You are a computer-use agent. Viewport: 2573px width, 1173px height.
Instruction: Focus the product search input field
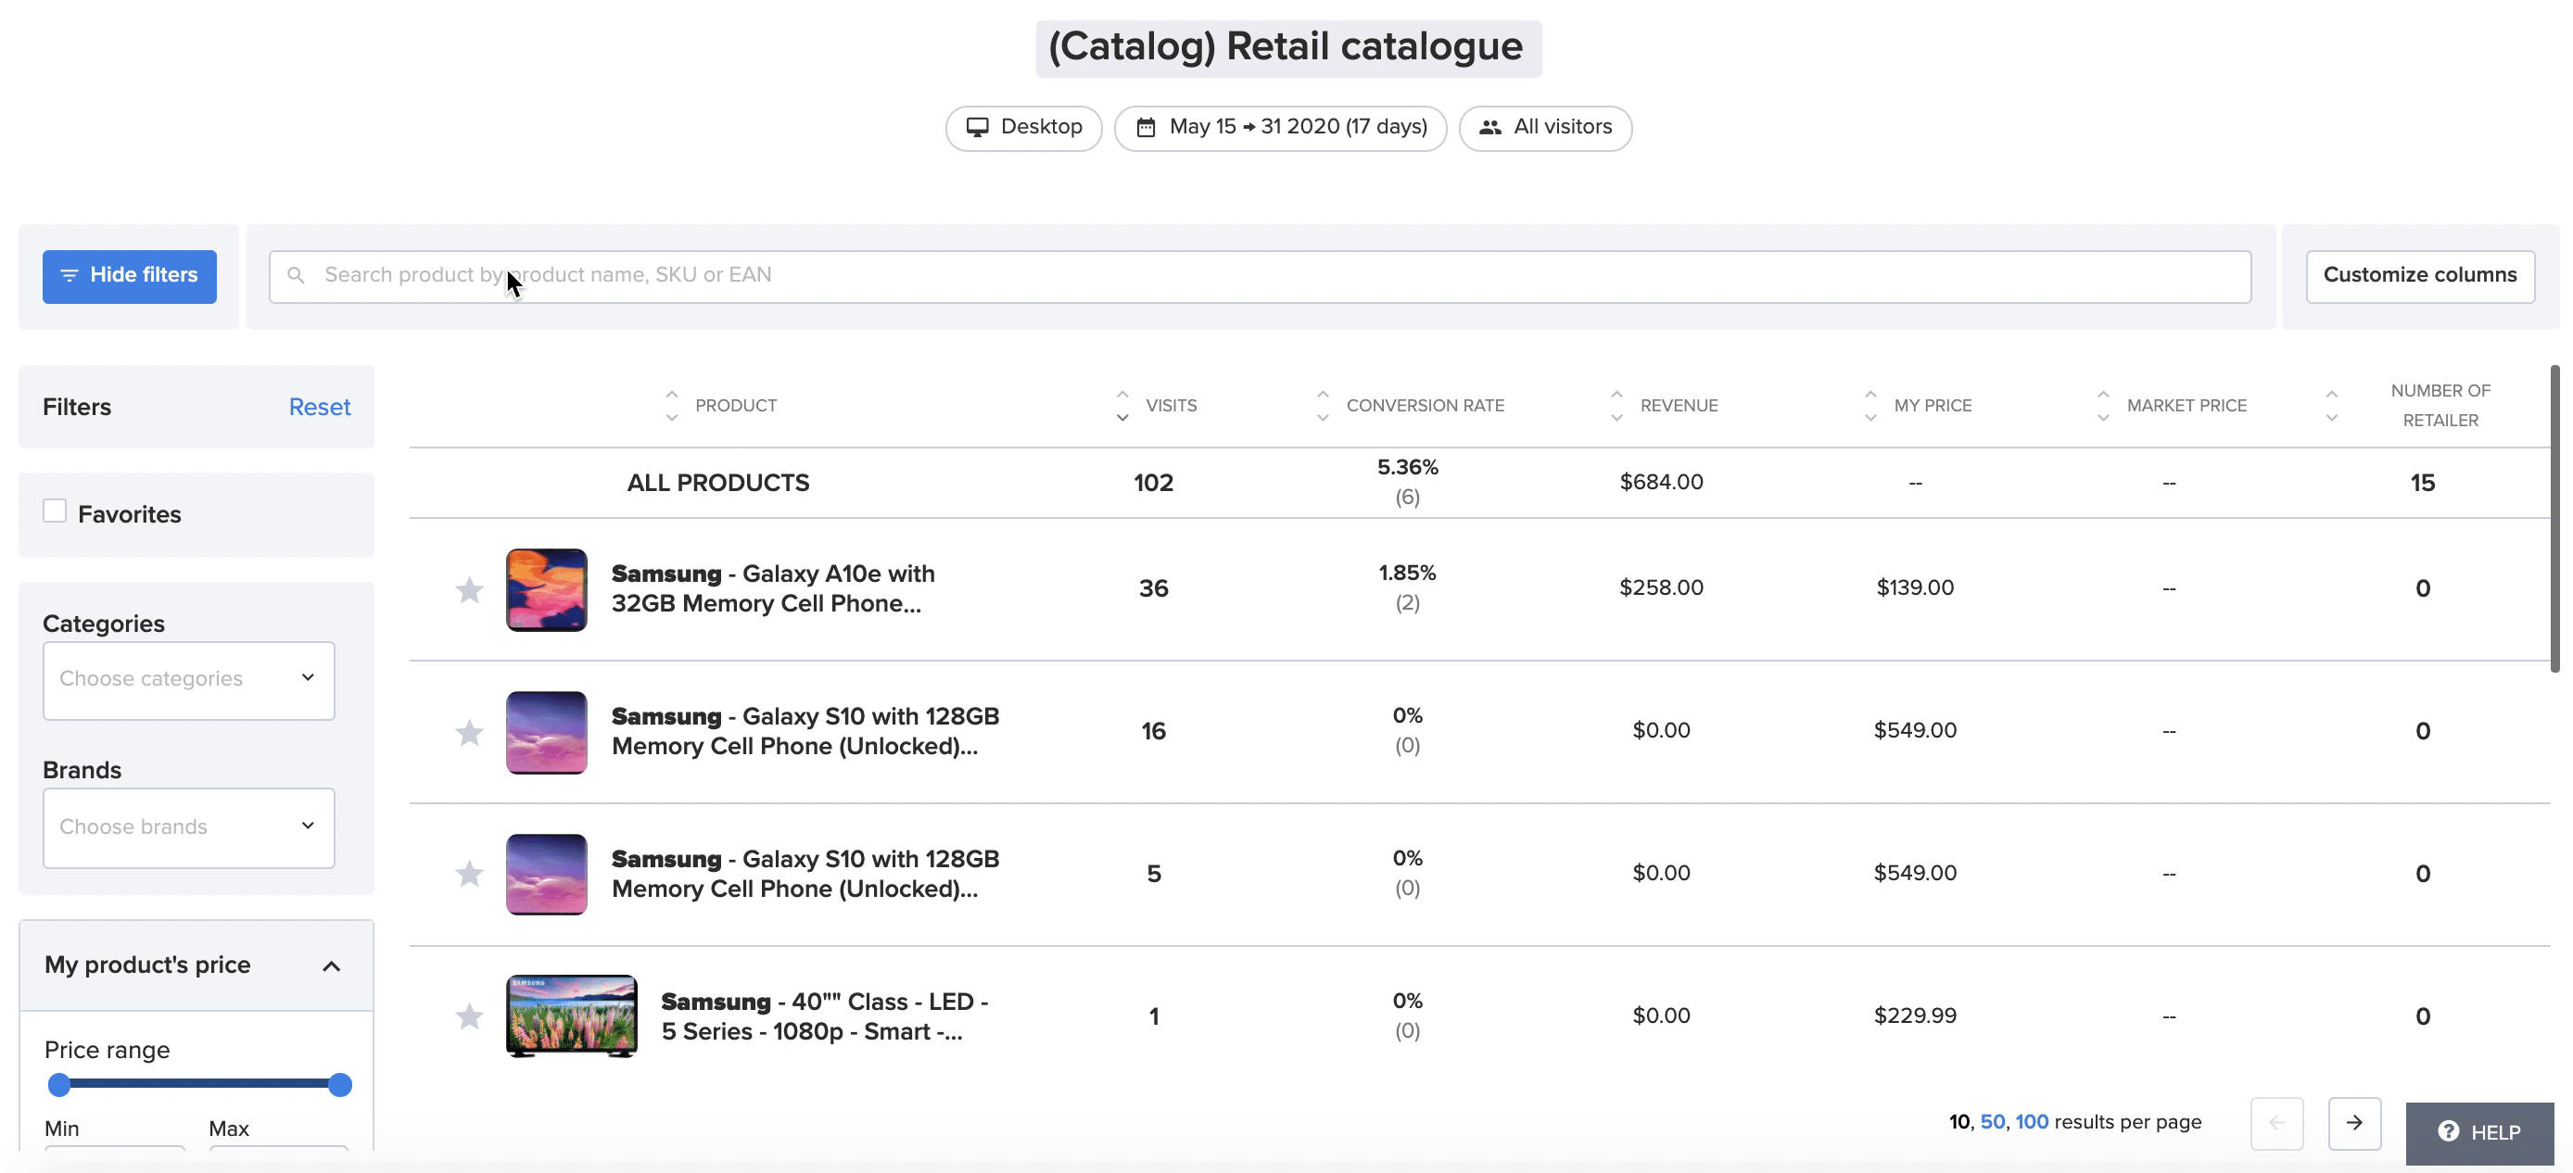[1260, 275]
